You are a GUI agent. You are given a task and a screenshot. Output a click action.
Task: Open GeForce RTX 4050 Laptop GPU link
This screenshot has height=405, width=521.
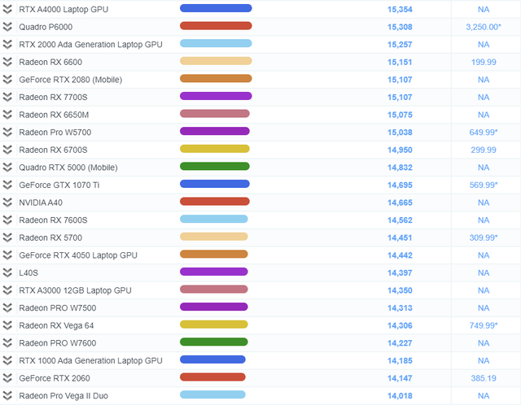pyautogui.click(x=78, y=255)
